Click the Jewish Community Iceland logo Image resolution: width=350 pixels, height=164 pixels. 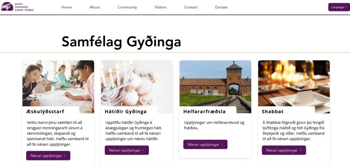17,7
